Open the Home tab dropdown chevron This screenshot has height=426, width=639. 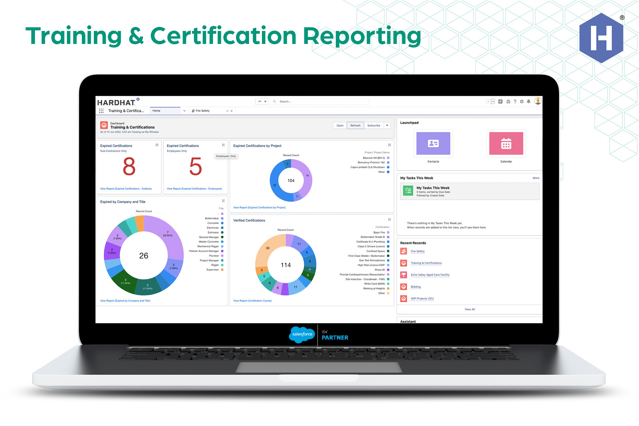(185, 110)
